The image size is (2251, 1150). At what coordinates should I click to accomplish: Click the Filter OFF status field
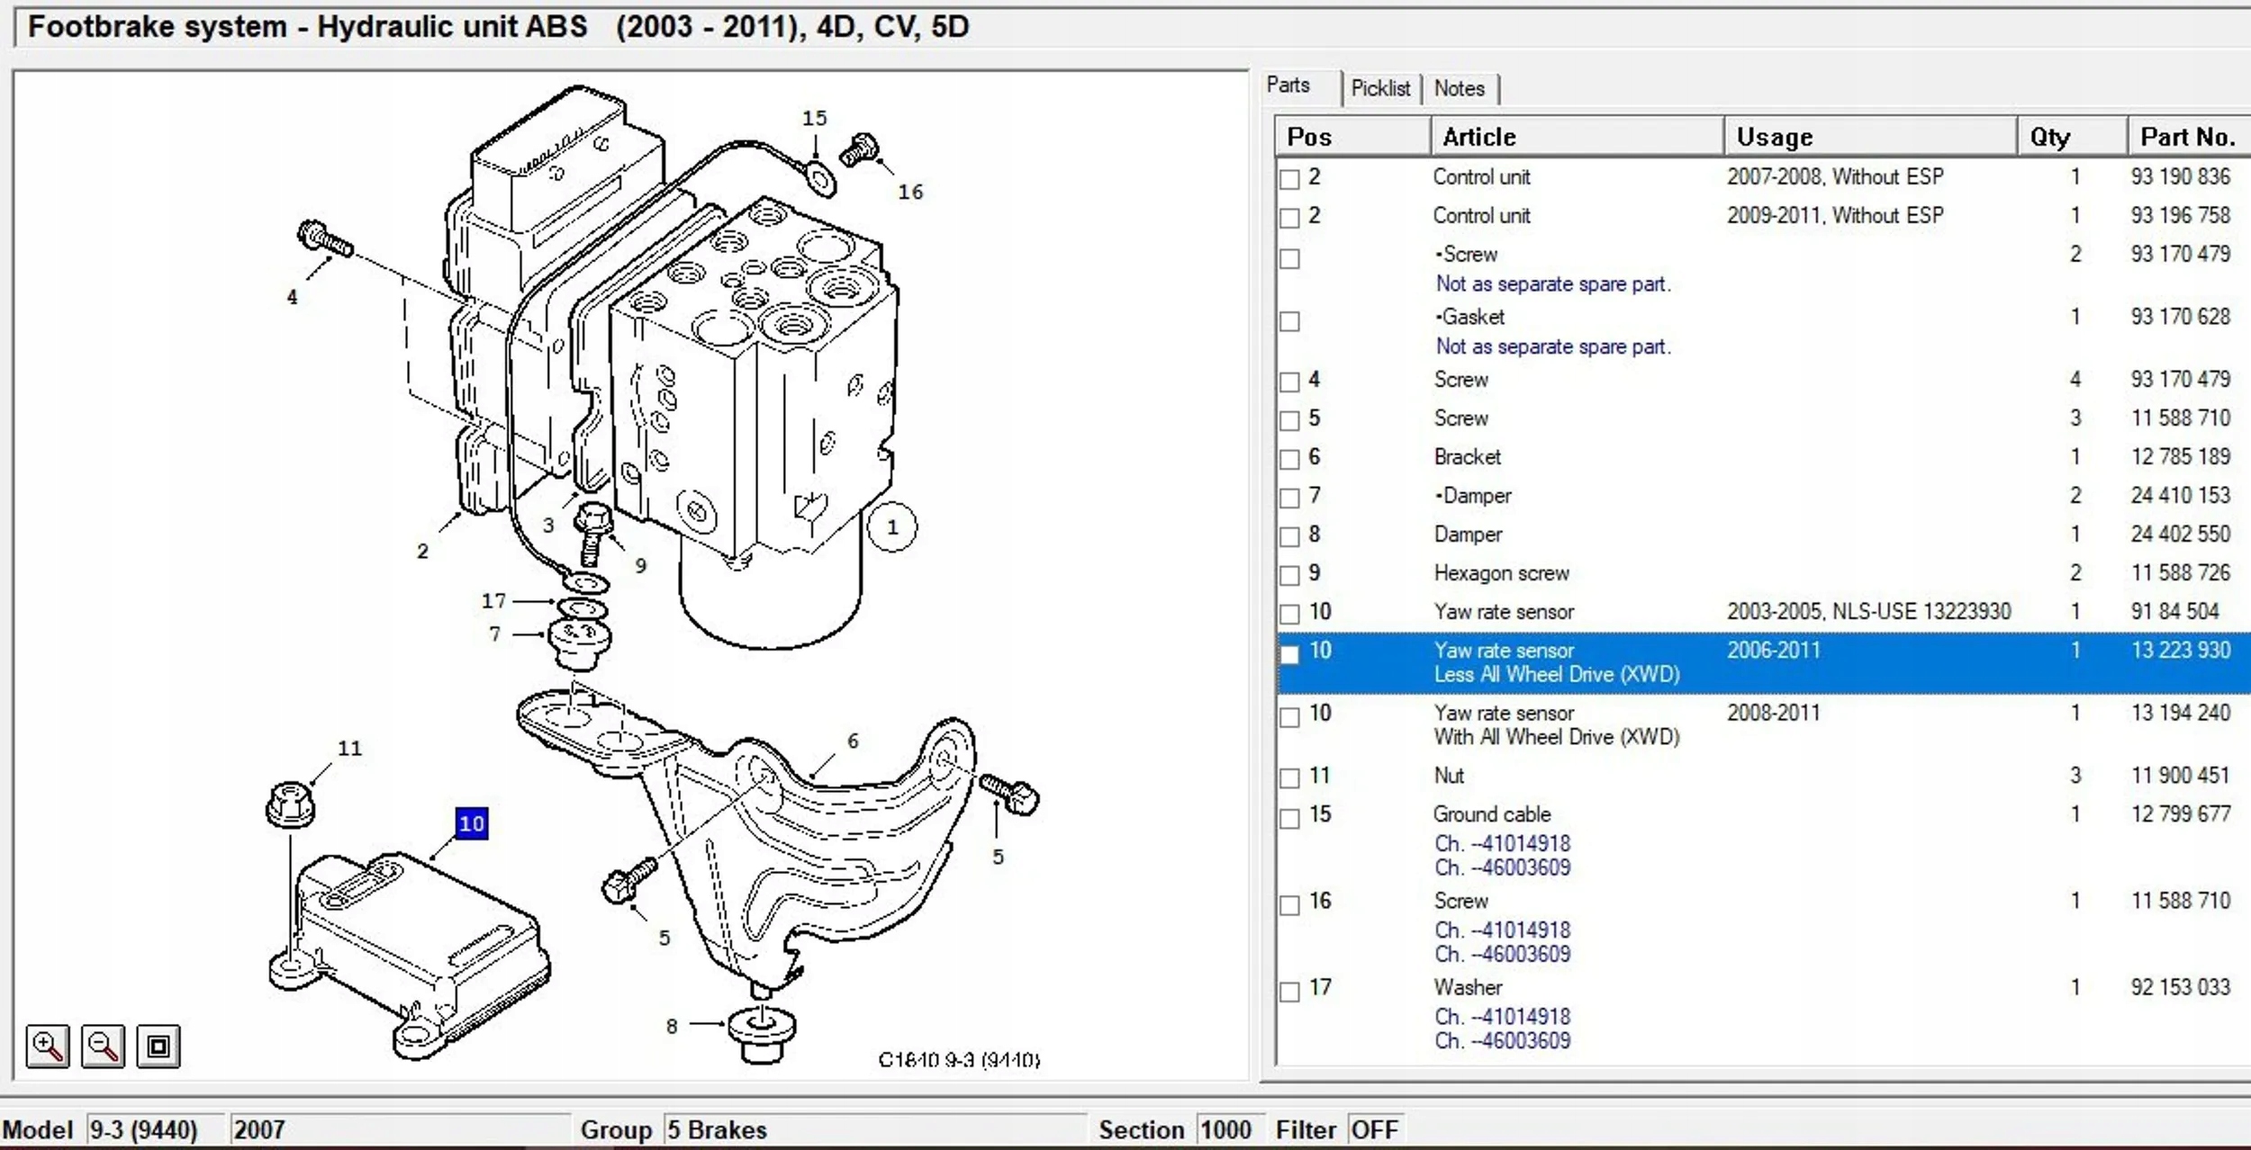click(x=1374, y=1129)
